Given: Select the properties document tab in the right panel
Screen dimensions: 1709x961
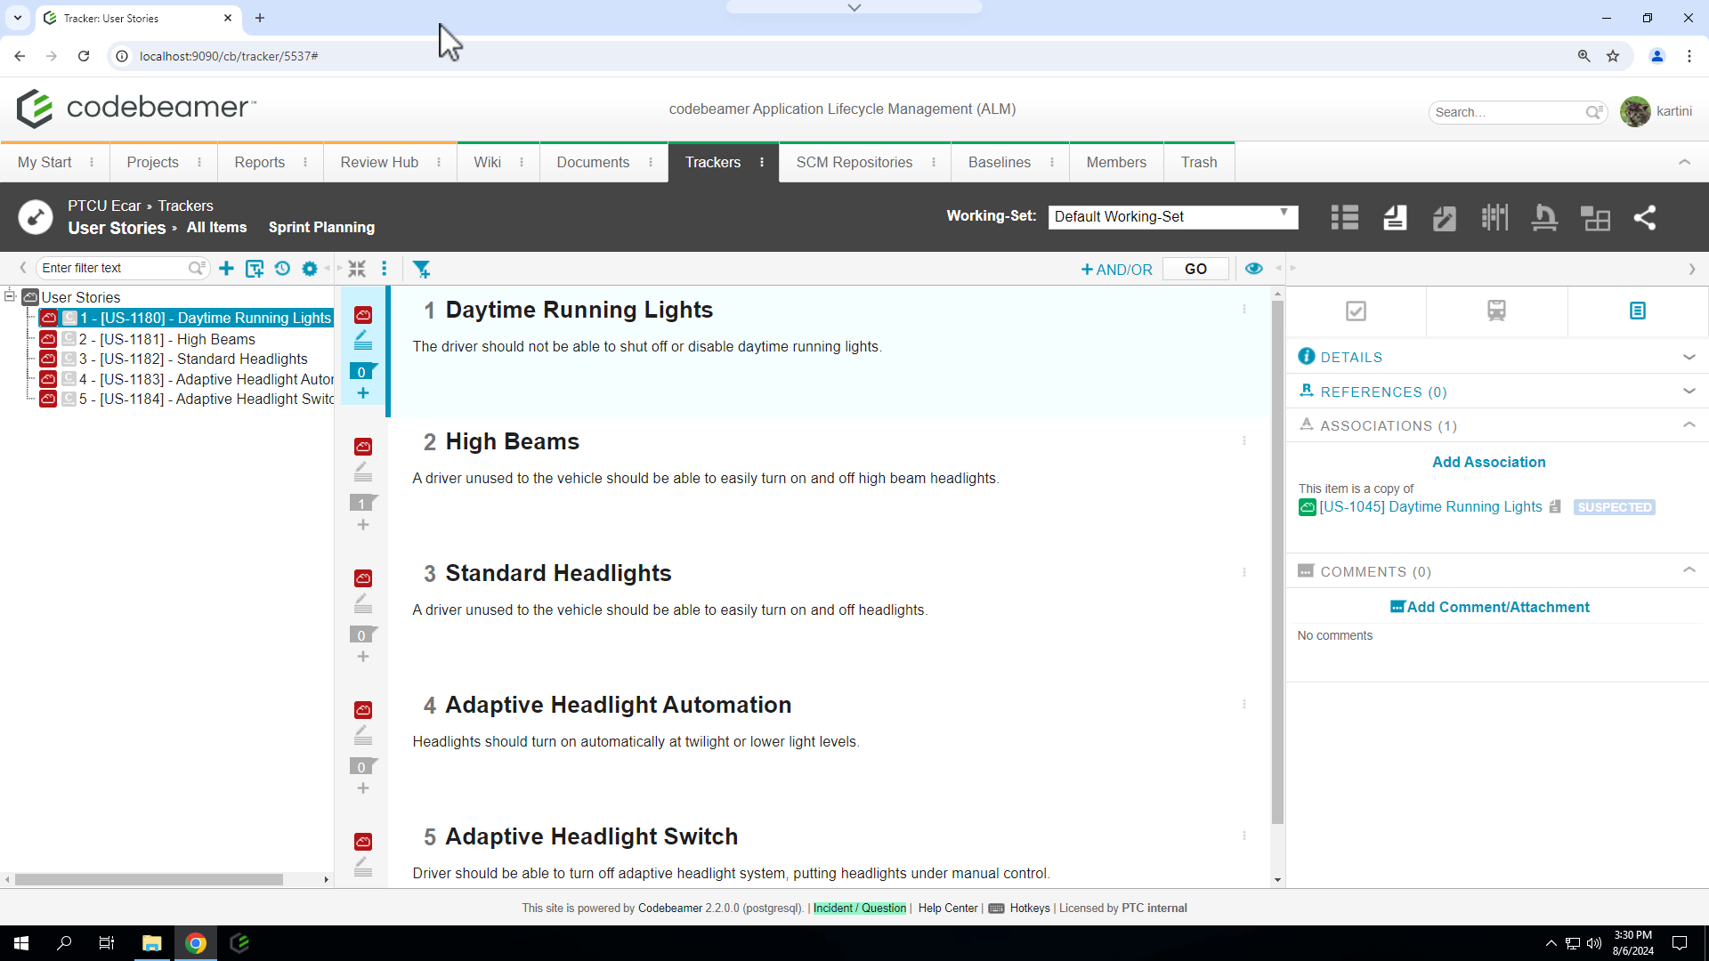Looking at the screenshot, I should (x=1638, y=311).
